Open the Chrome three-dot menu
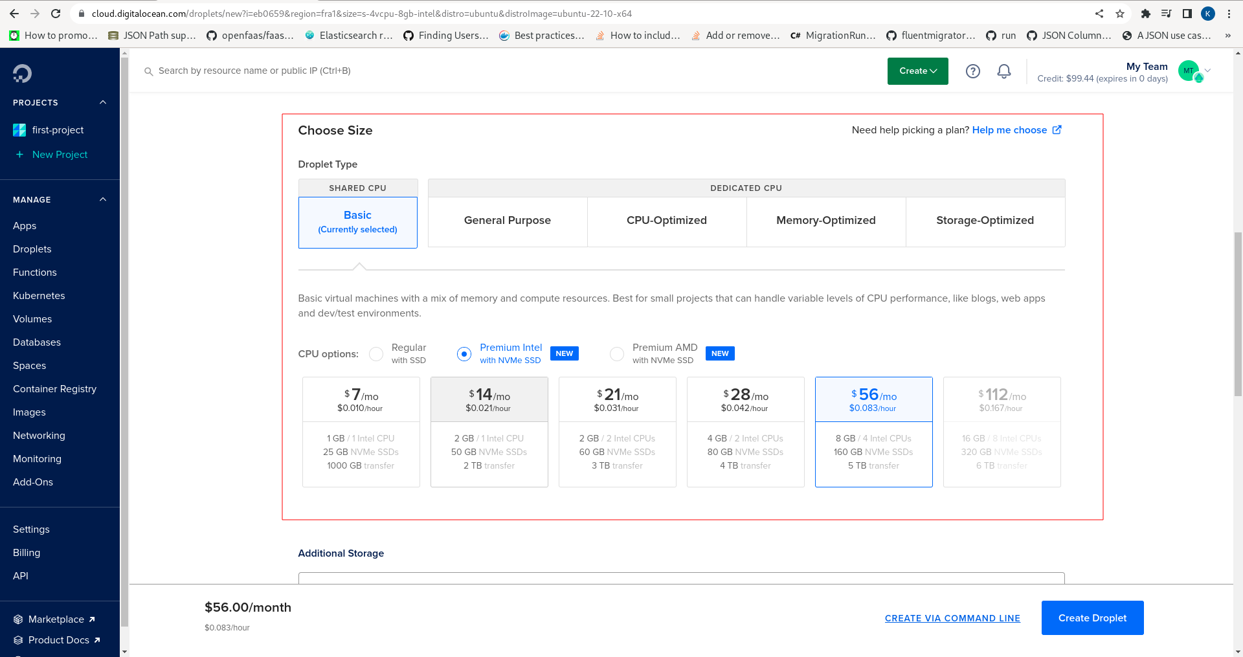 click(1229, 14)
